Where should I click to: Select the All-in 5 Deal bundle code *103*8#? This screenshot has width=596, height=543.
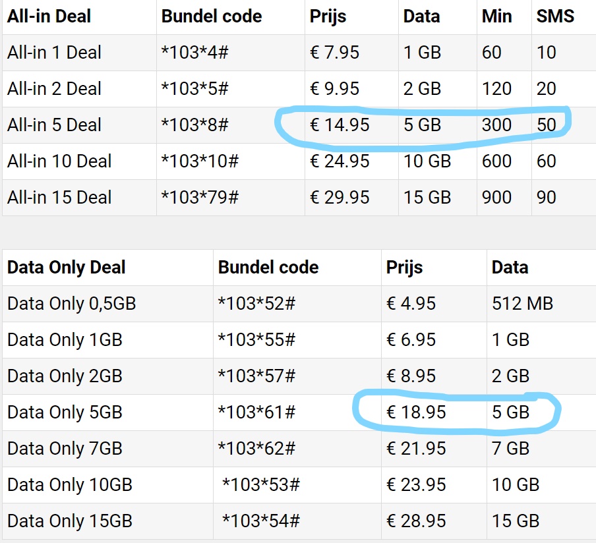pyautogui.click(x=194, y=125)
